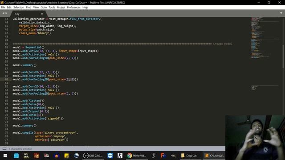Select the h.py tab

coord(28,14)
